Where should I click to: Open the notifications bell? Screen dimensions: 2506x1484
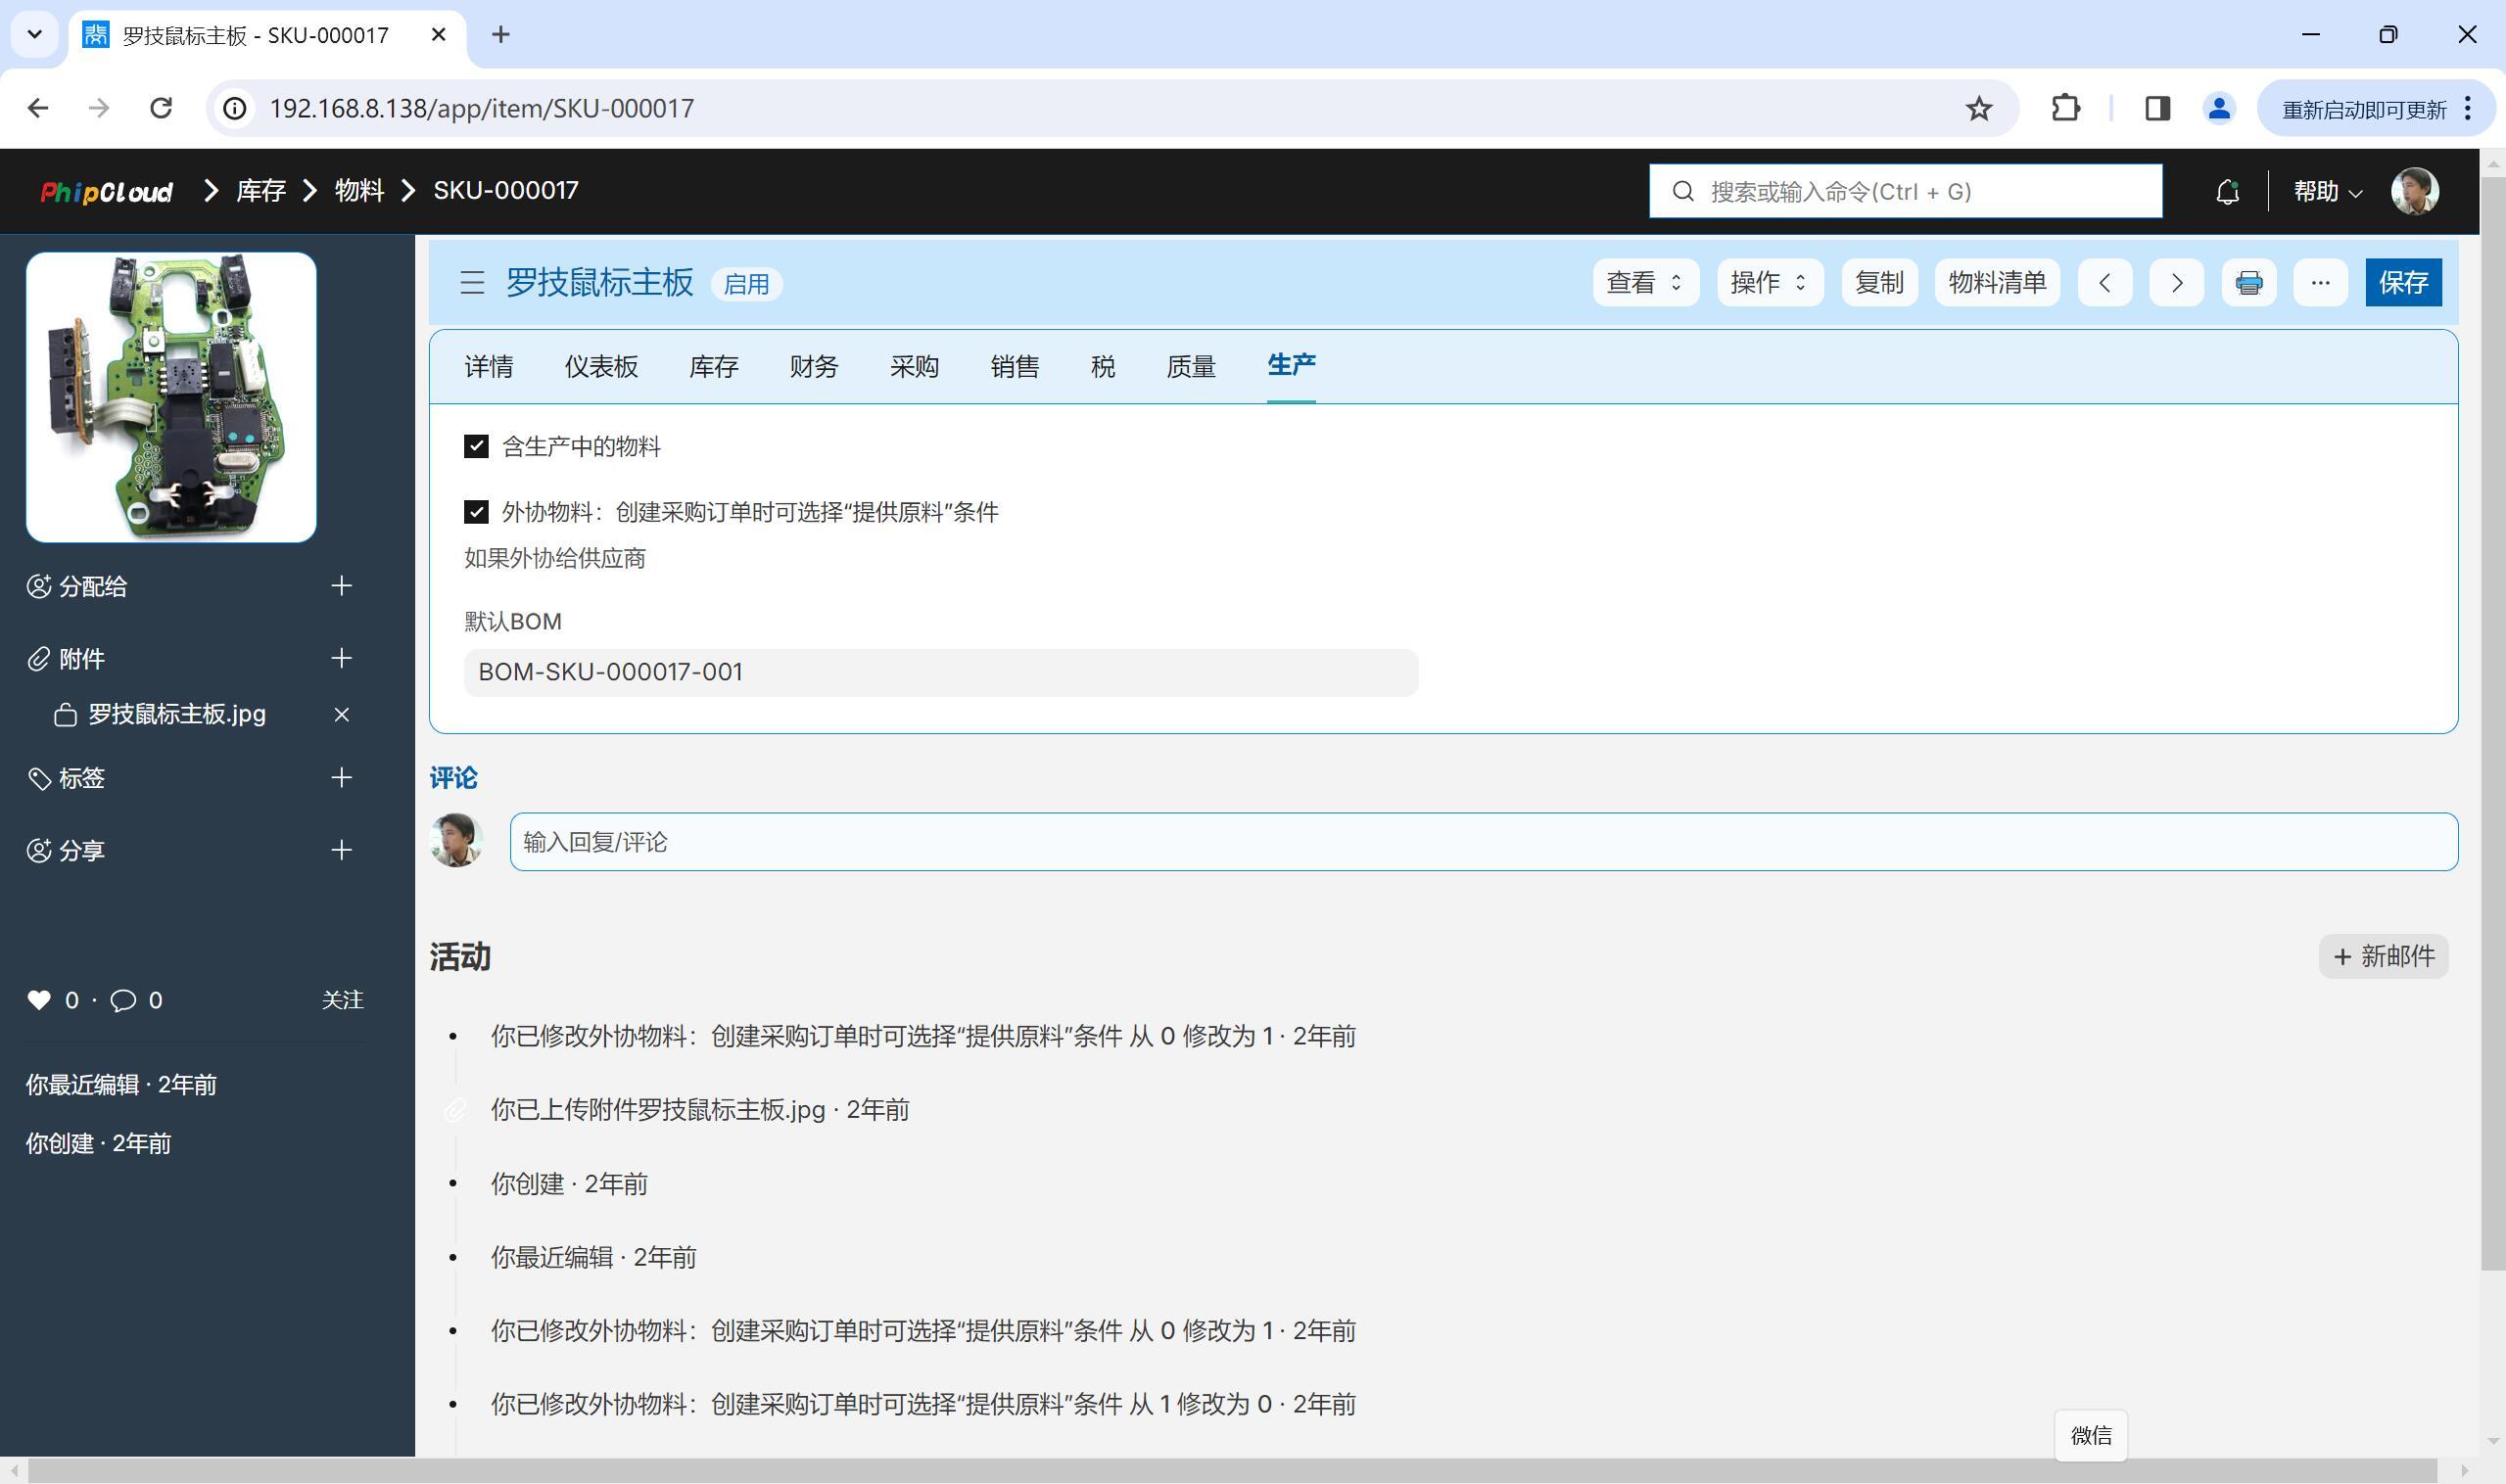2226,191
